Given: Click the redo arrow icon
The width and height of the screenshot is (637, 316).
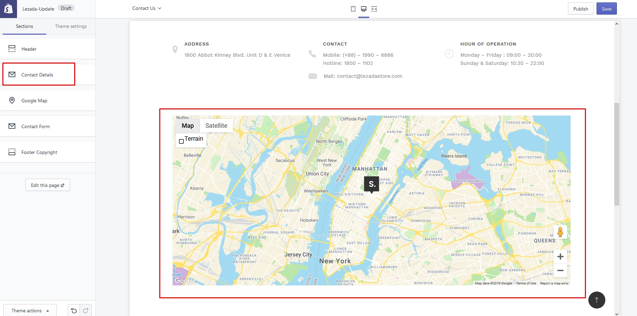Looking at the screenshot, I should pyautogui.click(x=86, y=311).
